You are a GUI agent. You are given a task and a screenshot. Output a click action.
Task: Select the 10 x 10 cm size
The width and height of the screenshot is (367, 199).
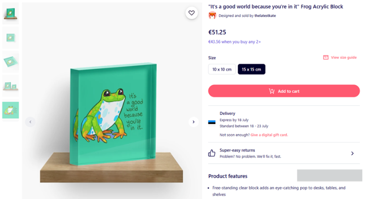click(x=222, y=69)
